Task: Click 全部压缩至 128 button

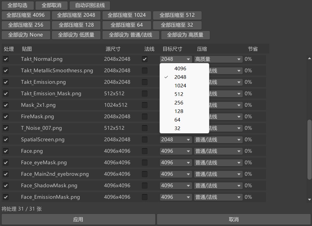Action: point(76,25)
